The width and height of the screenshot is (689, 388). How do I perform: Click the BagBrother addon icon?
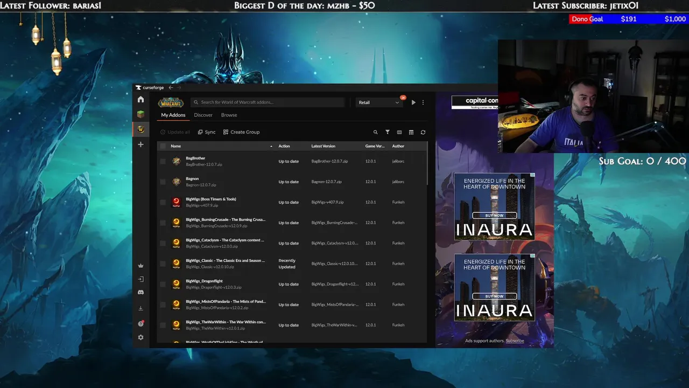click(x=176, y=161)
